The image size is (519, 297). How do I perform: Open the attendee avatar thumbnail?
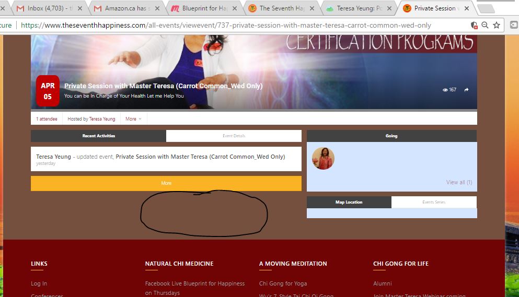point(323,159)
